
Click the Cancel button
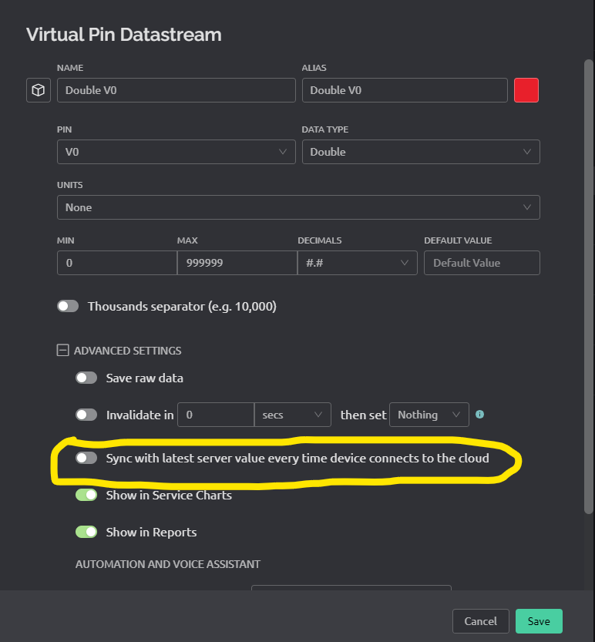(481, 621)
